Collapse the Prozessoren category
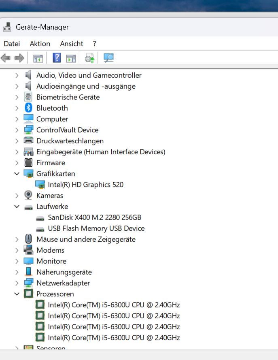 click(x=17, y=294)
